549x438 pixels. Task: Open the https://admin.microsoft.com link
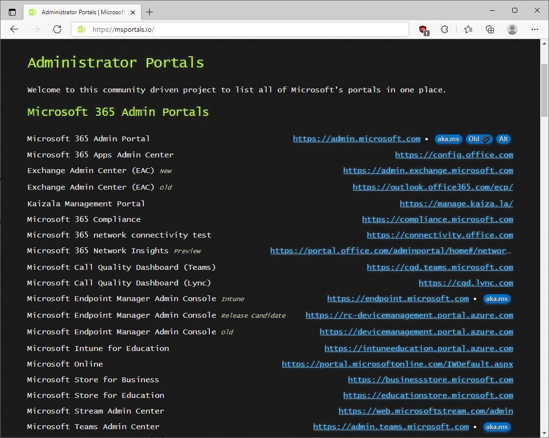click(356, 139)
